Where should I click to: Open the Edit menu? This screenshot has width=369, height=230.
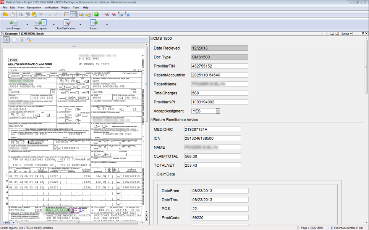[13, 8]
